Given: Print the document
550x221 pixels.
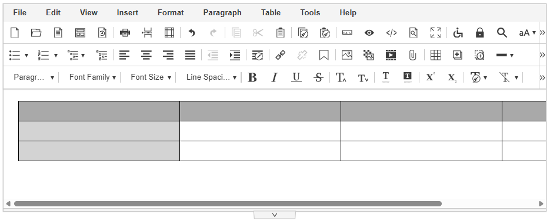Looking at the screenshot, I should (x=125, y=33).
